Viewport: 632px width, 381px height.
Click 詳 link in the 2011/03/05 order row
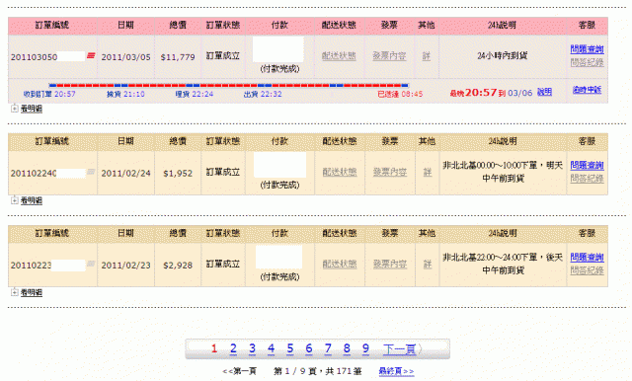(x=427, y=56)
